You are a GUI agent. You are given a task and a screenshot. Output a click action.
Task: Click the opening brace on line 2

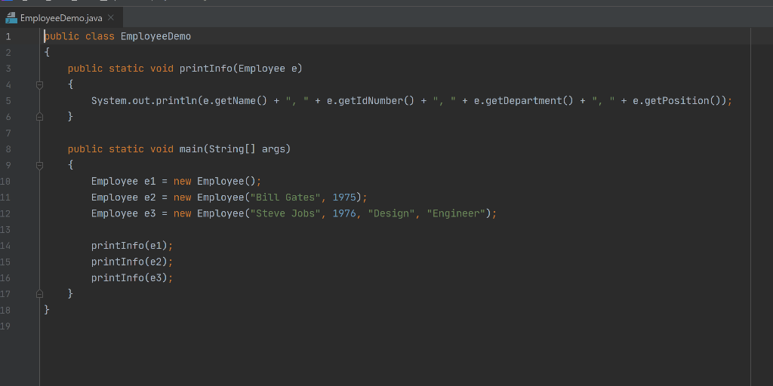47,52
